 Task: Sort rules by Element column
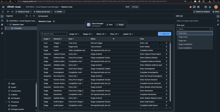pos(58,39)
